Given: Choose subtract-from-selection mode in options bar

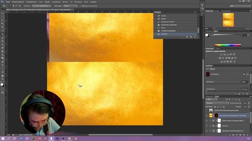Looking at the screenshot, I should tap(17, 6).
